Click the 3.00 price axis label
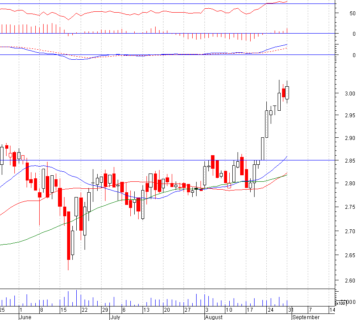 (350, 93)
